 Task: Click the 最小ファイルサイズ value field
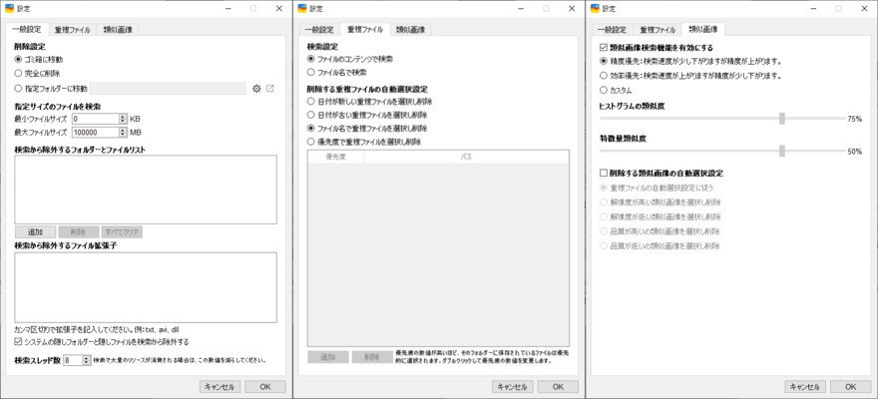95,119
